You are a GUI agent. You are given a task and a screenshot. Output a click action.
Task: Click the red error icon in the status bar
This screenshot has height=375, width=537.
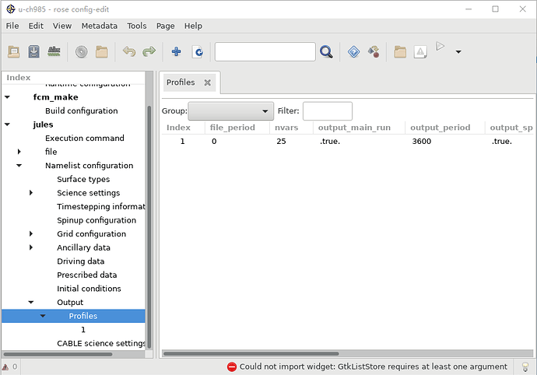point(232,366)
